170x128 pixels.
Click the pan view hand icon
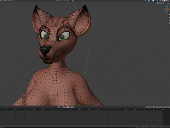point(169,17)
